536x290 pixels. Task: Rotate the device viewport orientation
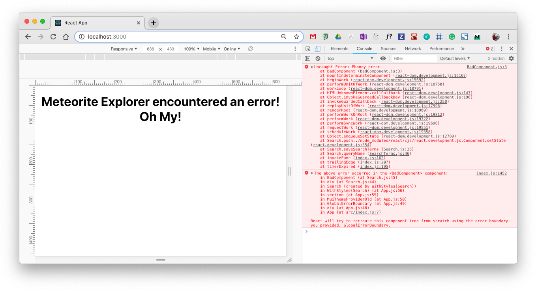click(x=250, y=49)
